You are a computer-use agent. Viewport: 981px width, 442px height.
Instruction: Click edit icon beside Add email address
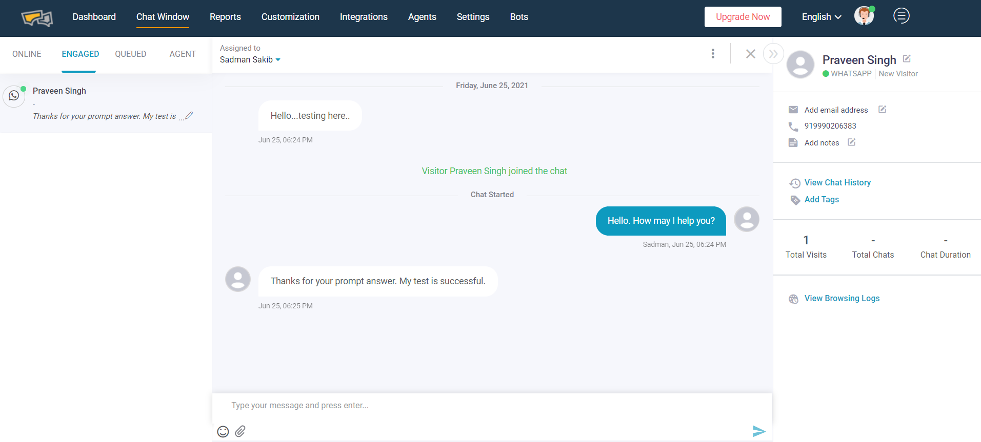tap(882, 110)
